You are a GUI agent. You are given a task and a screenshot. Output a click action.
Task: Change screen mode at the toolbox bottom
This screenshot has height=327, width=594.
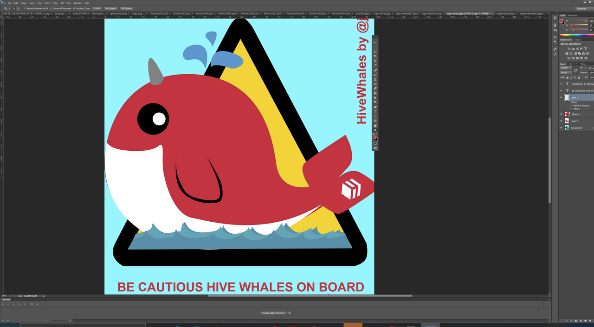tap(375, 148)
